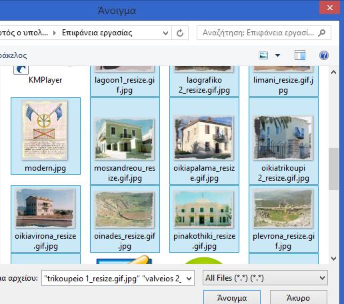Click the limani_resize.gif.jpg file name

[x=283, y=85]
